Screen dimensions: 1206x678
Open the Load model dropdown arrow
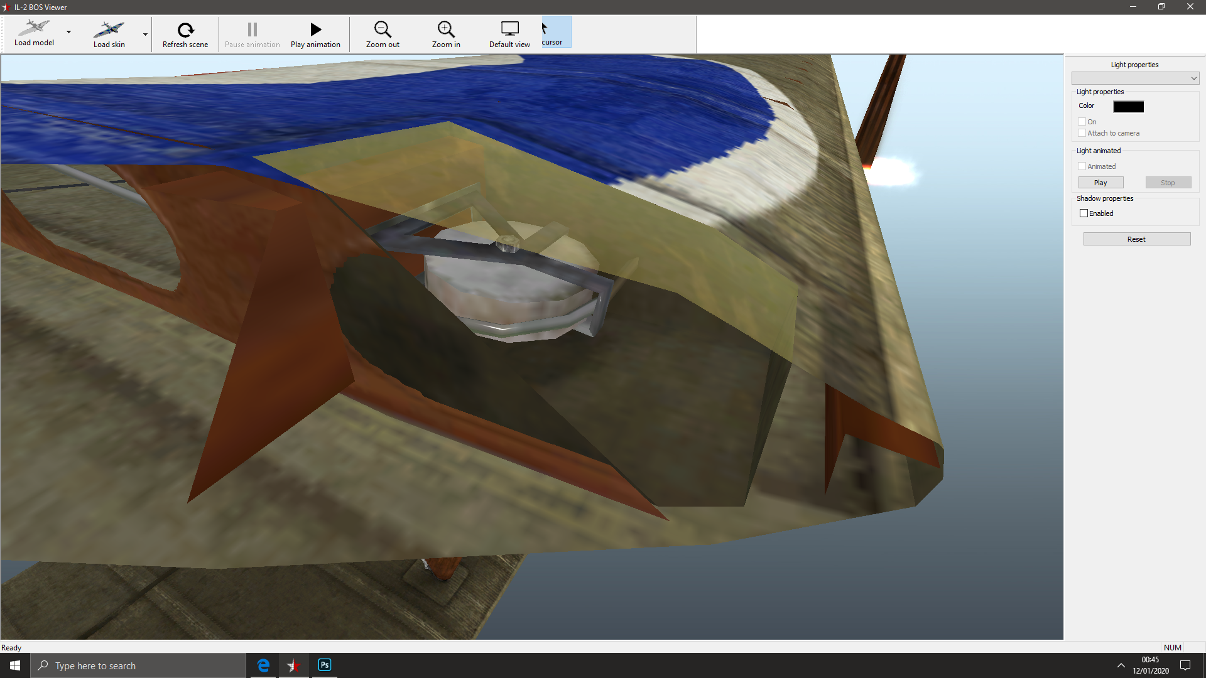(68, 32)
